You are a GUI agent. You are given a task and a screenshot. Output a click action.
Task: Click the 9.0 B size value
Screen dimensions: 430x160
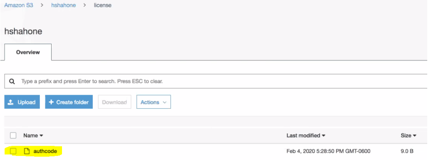(407, 151)
